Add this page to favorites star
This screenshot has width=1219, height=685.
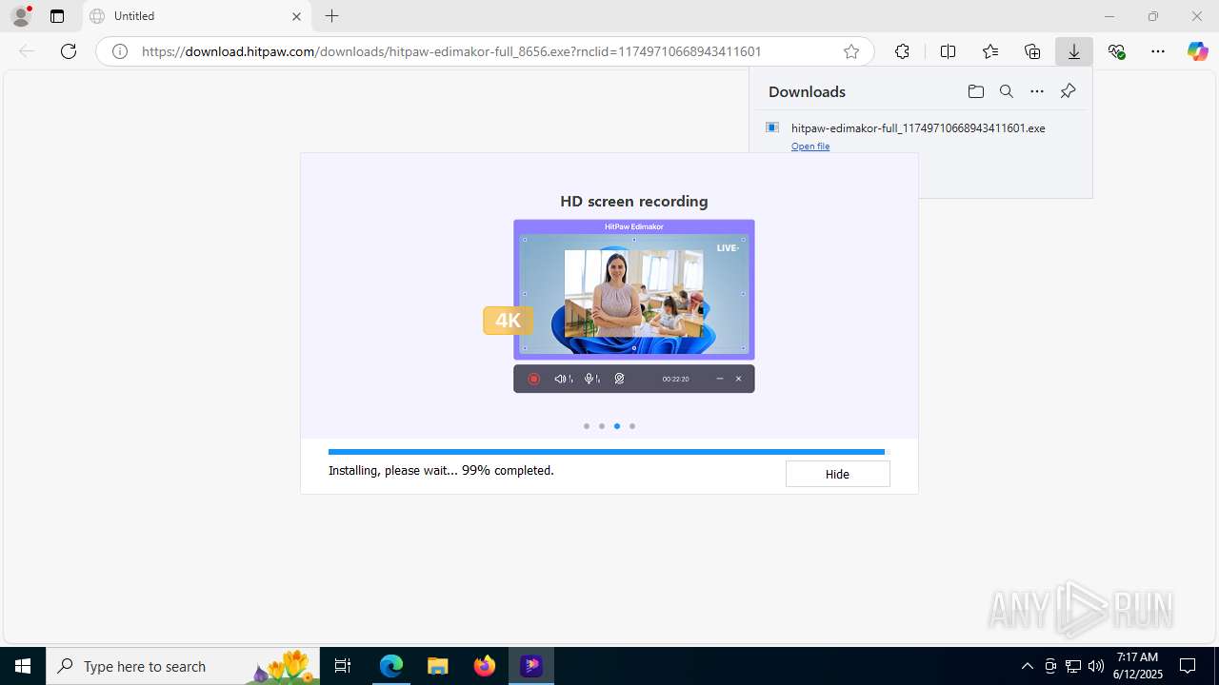(851, 51)
